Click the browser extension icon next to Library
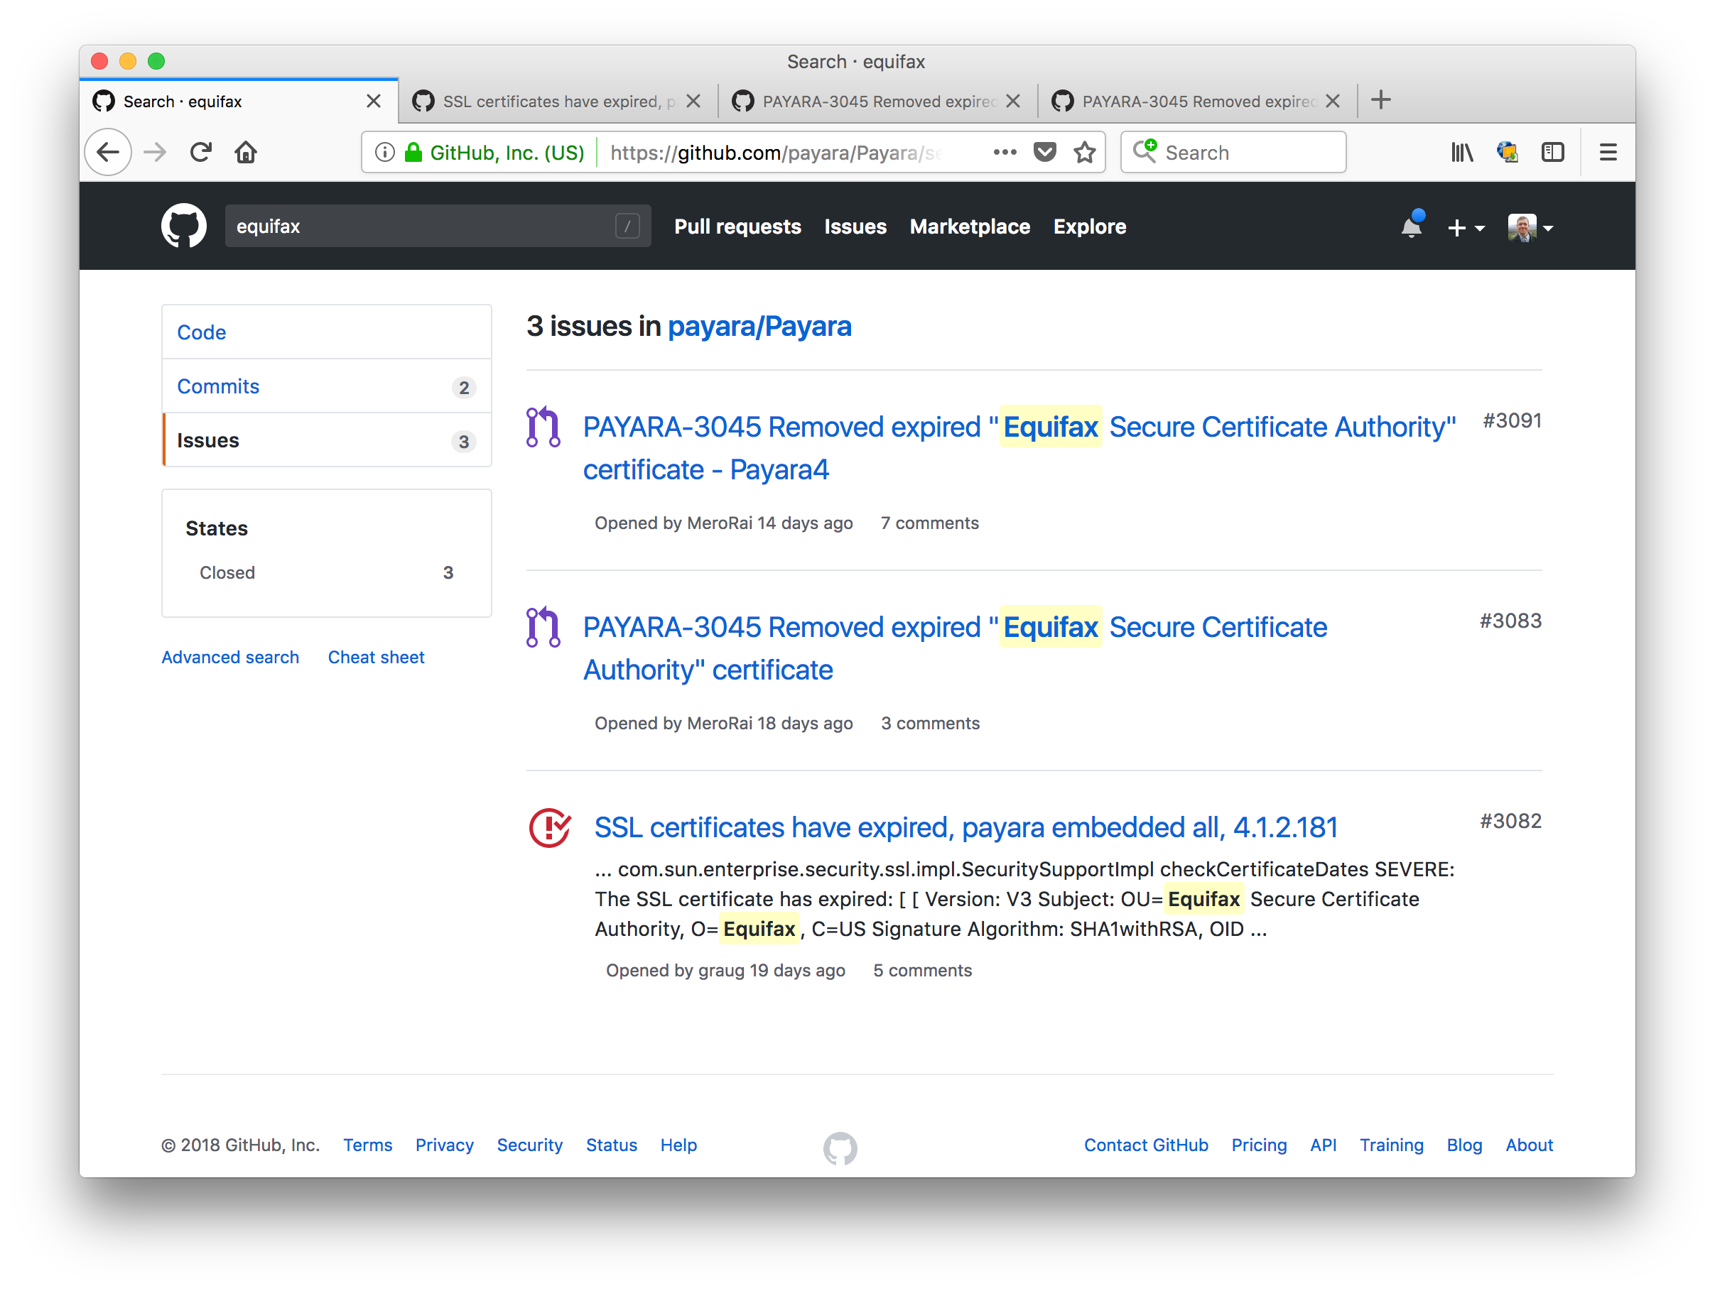The height and width of the screenshot is (1291, 1715). [1508, 152]
